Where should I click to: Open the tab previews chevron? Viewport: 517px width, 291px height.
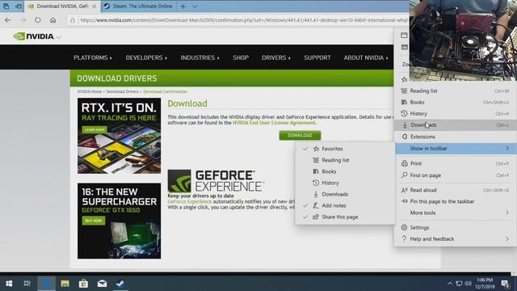[x=195, y=6]
